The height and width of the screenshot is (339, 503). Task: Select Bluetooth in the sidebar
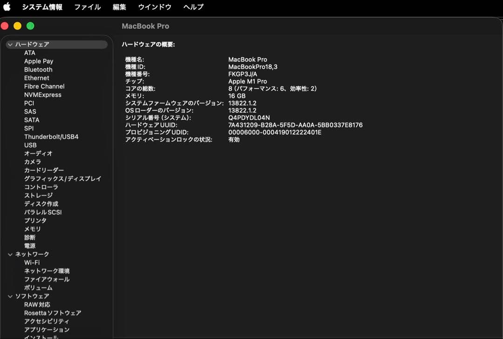click(x=38, y=69)
